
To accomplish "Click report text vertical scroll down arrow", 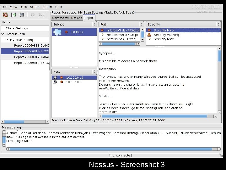I will (219, 112).
